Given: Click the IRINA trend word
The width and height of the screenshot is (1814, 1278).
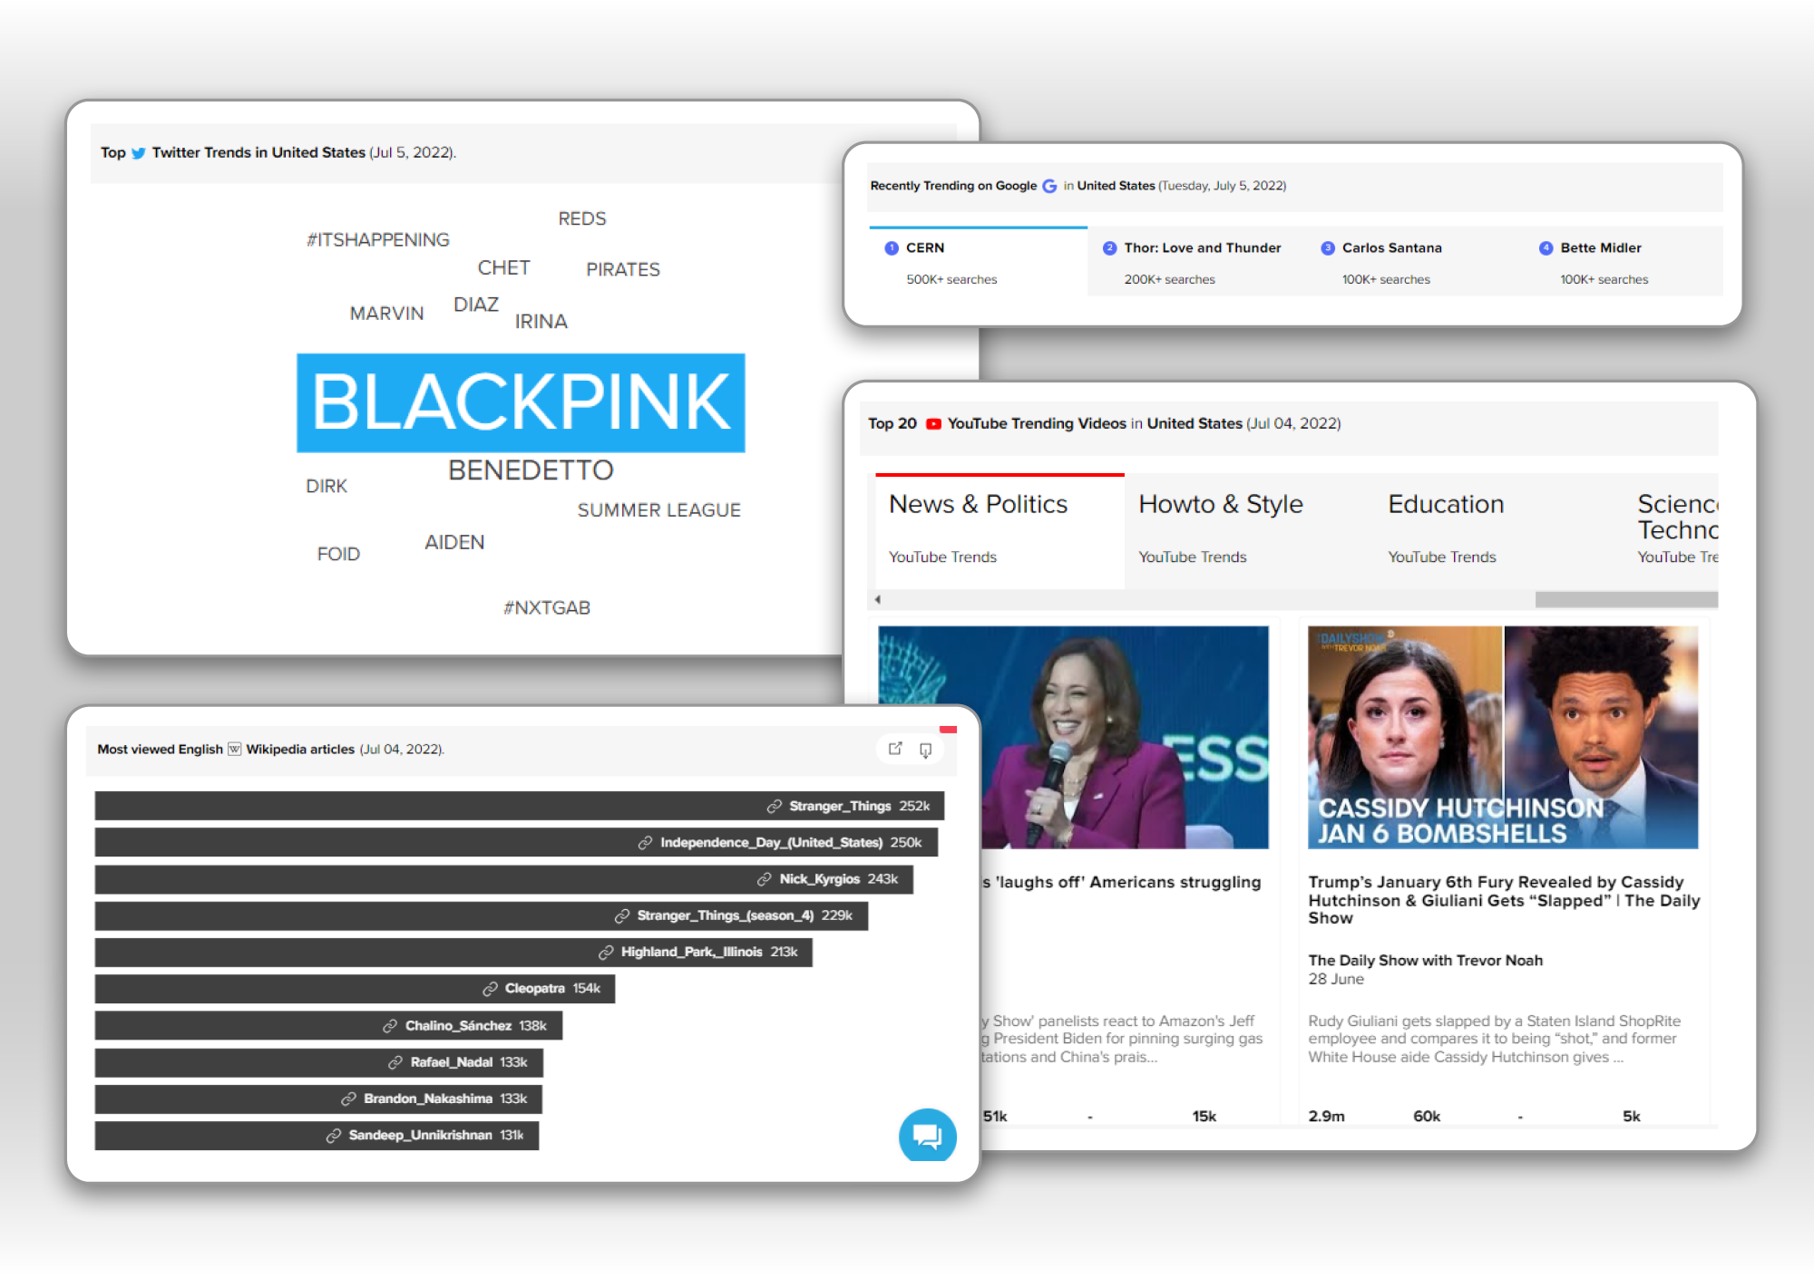Looking at the screenshot, I should click(541, 322).
